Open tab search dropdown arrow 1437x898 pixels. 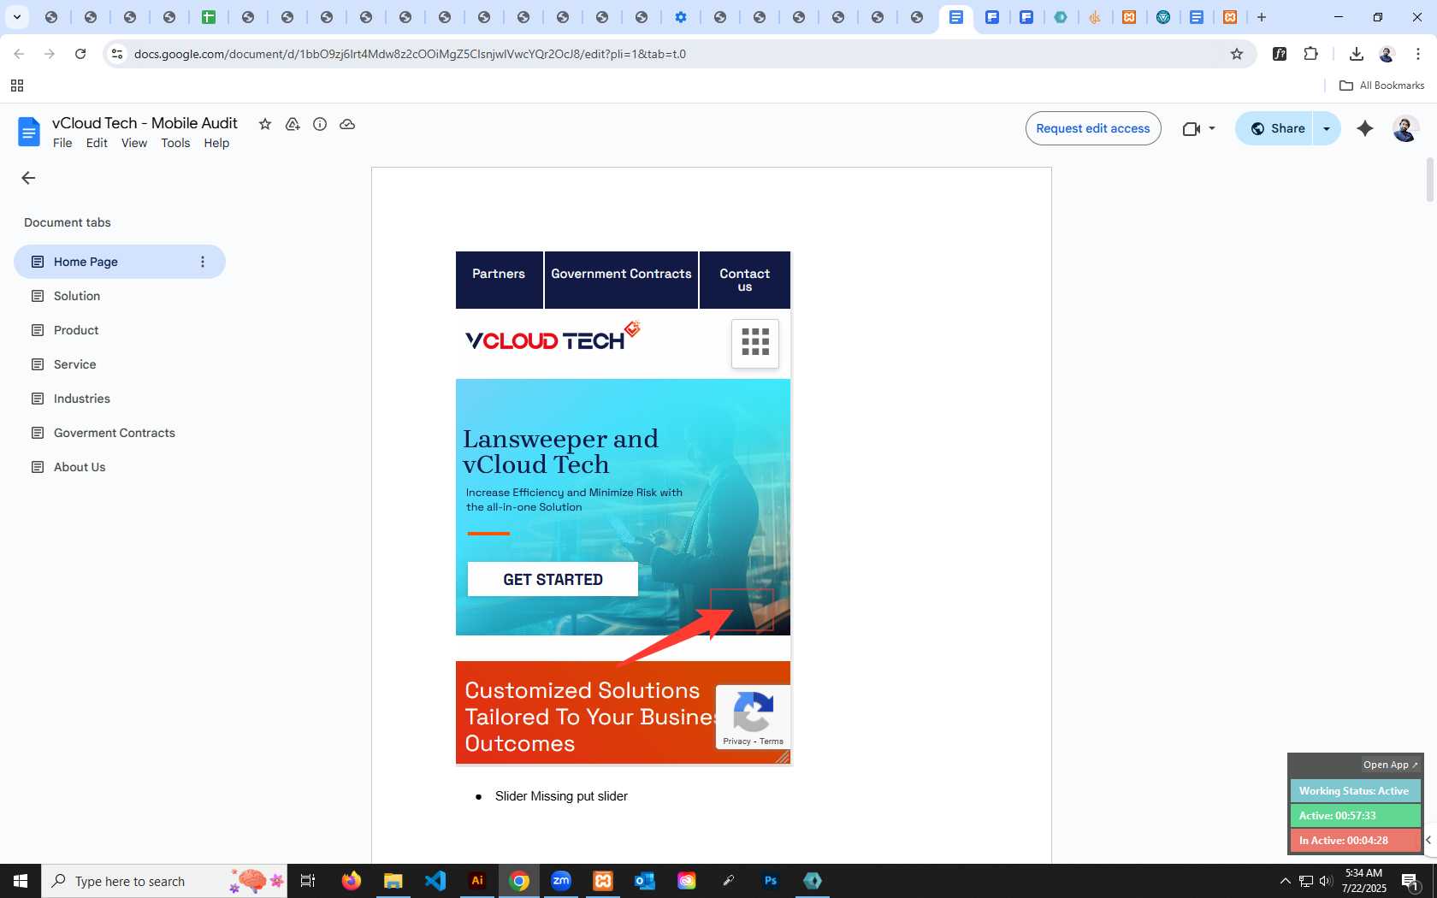pyautogui.click(x=16, y=17)
